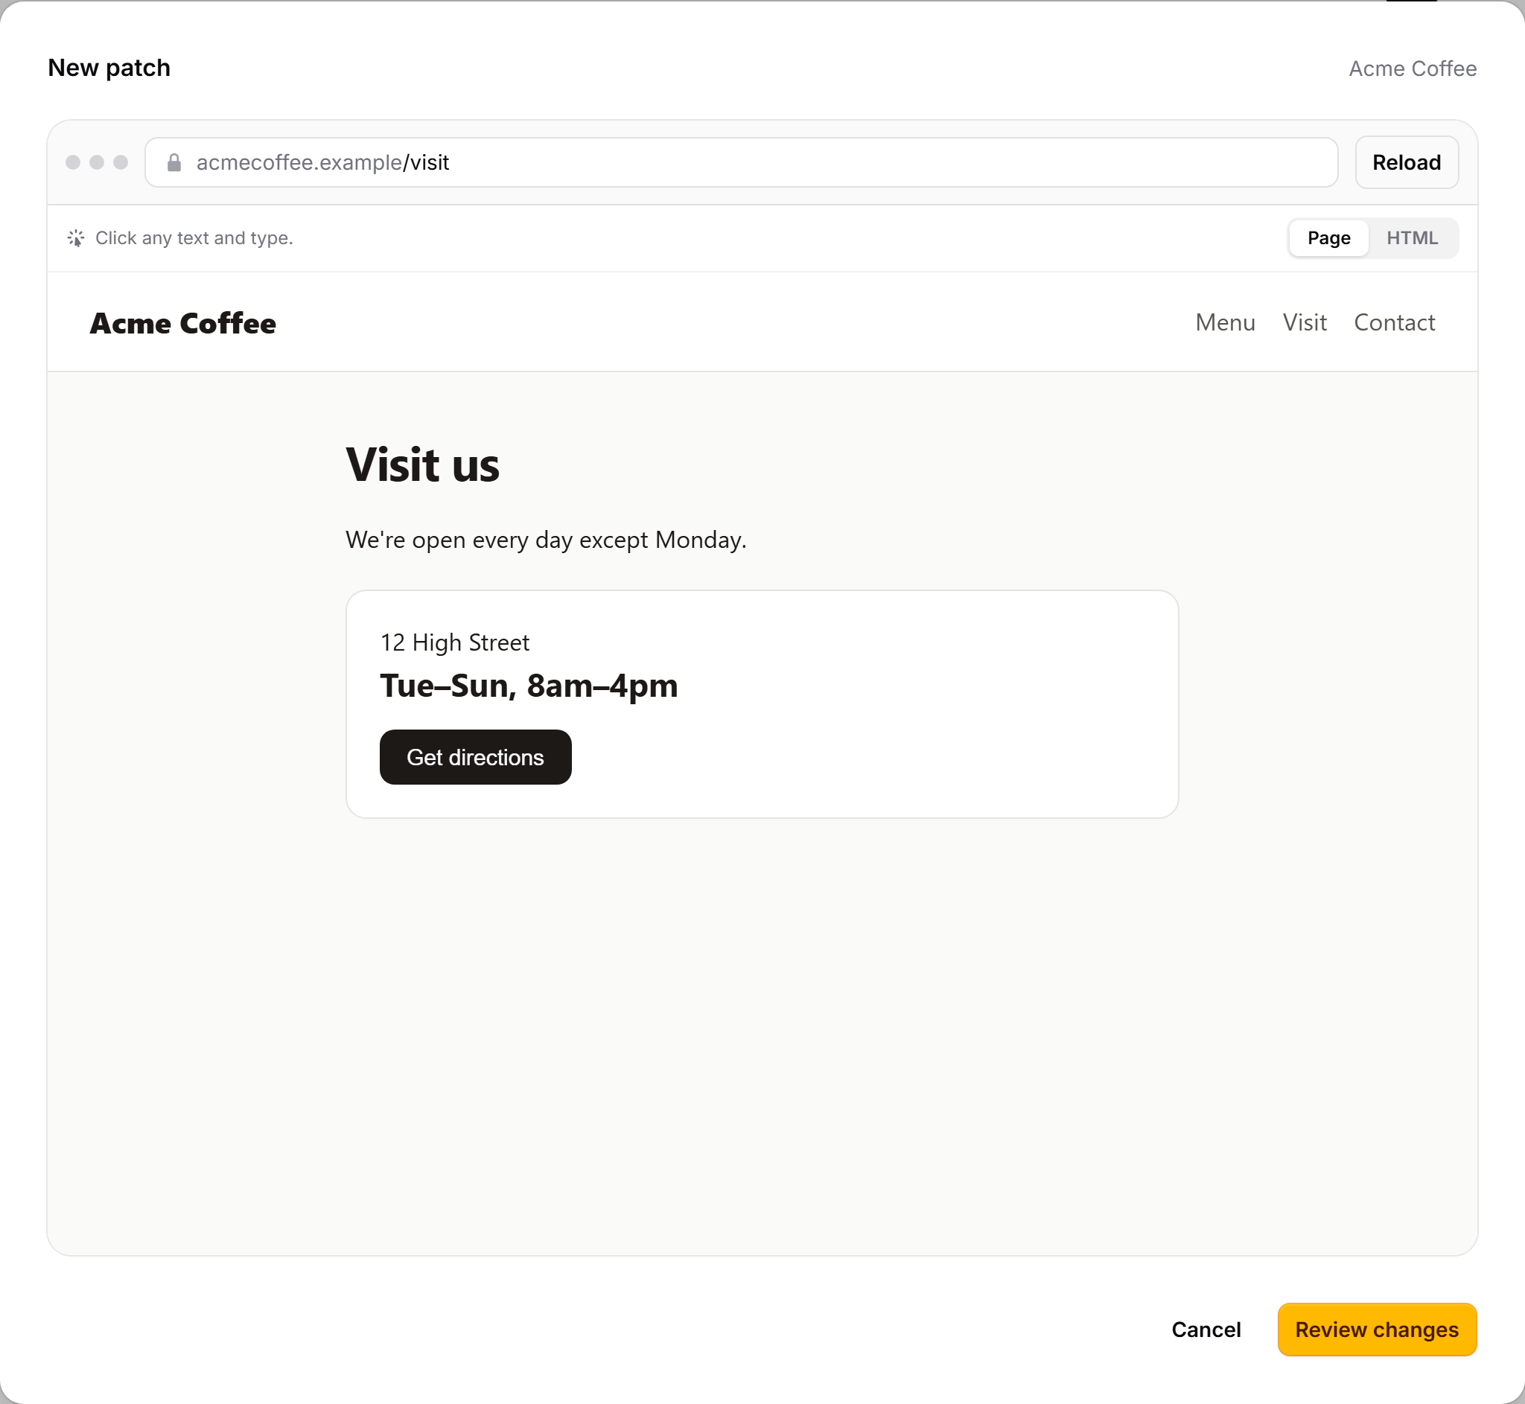The width and height of the screenshot is (1525, 1404).
Task: Click the "Click any text and type." hint
Action: tap(194, 237)
